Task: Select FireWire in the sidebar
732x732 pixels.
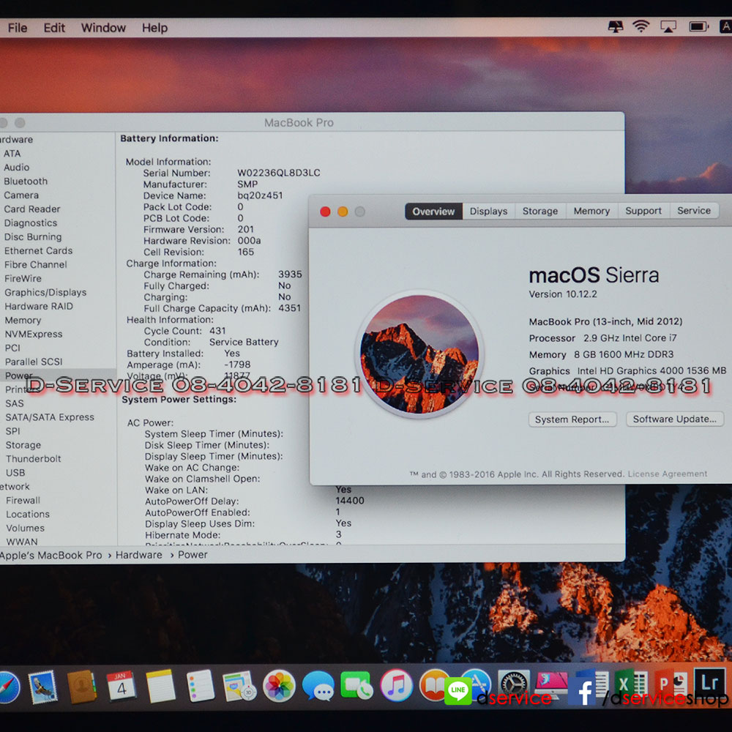Action: click(x=23, y=279)
